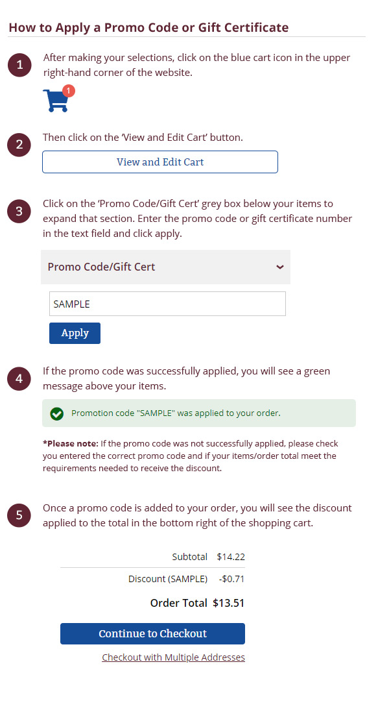Click the step 4 number circle
The image size is (389, 710).
click(x=19, y=379)
